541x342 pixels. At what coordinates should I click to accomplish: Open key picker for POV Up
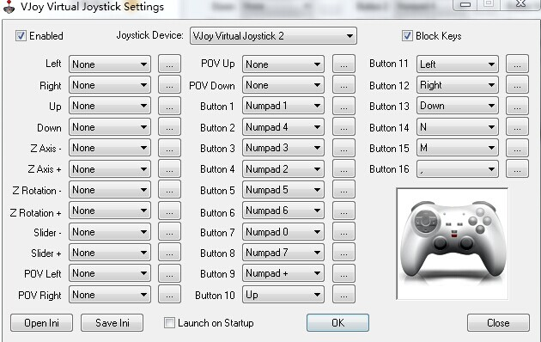click(x=343, y=64)
